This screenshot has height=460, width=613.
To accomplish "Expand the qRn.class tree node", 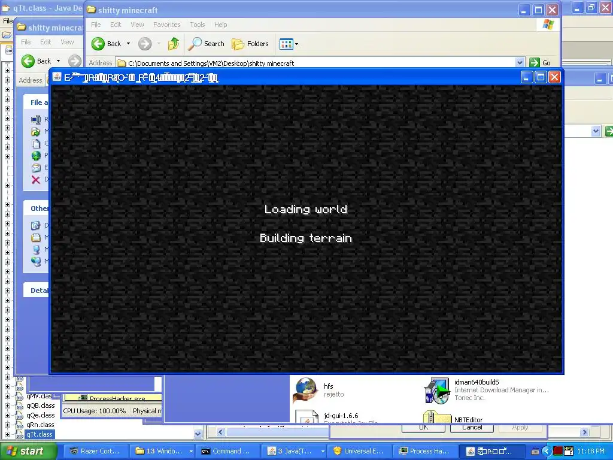I will (7, 425).
